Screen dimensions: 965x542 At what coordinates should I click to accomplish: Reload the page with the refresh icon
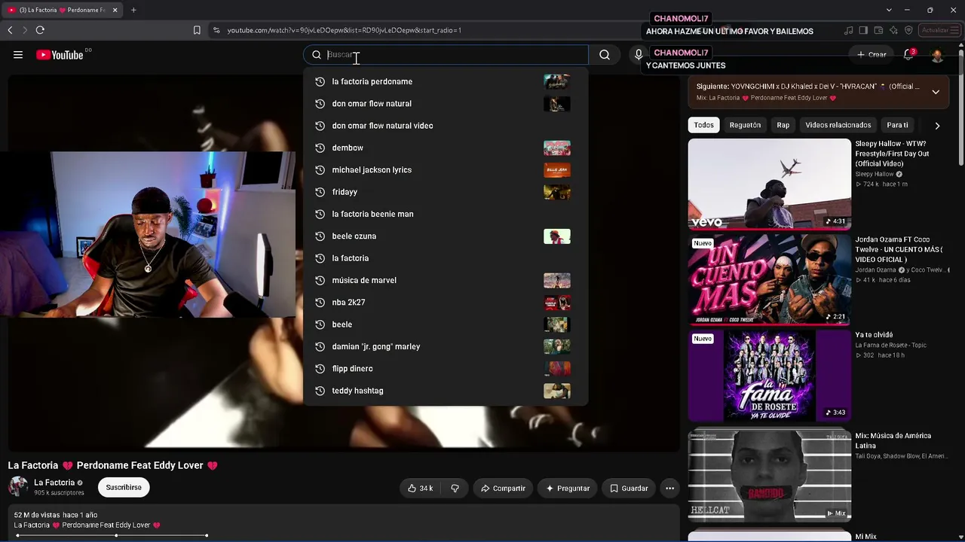40,30
